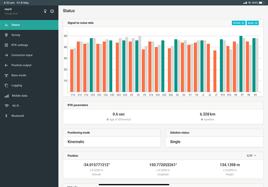Viewport: 268px width, 187px height.
Task: Click the orange J7 signal bar
Action: 215,71
